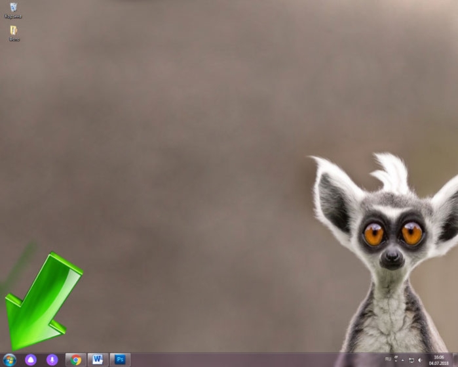Open the speaker volume tray icon

click(x=420, y=360)
